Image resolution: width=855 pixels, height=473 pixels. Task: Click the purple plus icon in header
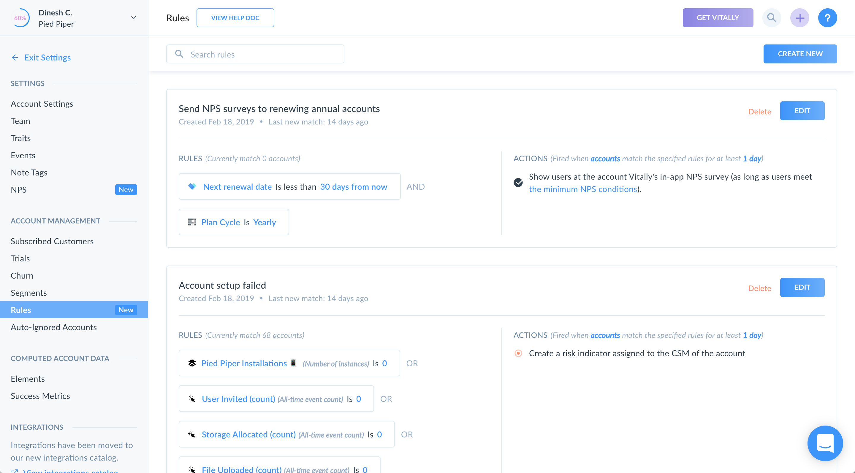pyautogui.click(x=799, y=18)
